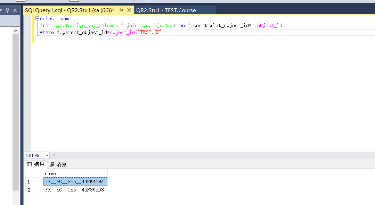This screenshot has height=205, width=375.
Task: Click f.parent_object_id in the where clause
Action: pyautogui.click(x=82, y=32)
